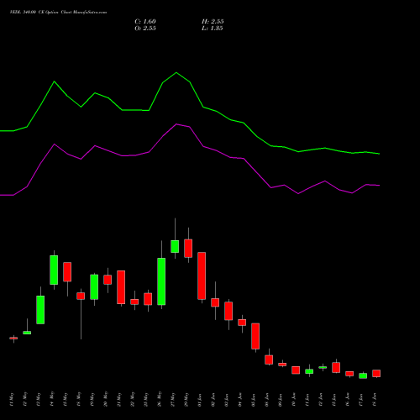
Task: Click the magenta indicator line's highest peak
Action: coord(176,124)
